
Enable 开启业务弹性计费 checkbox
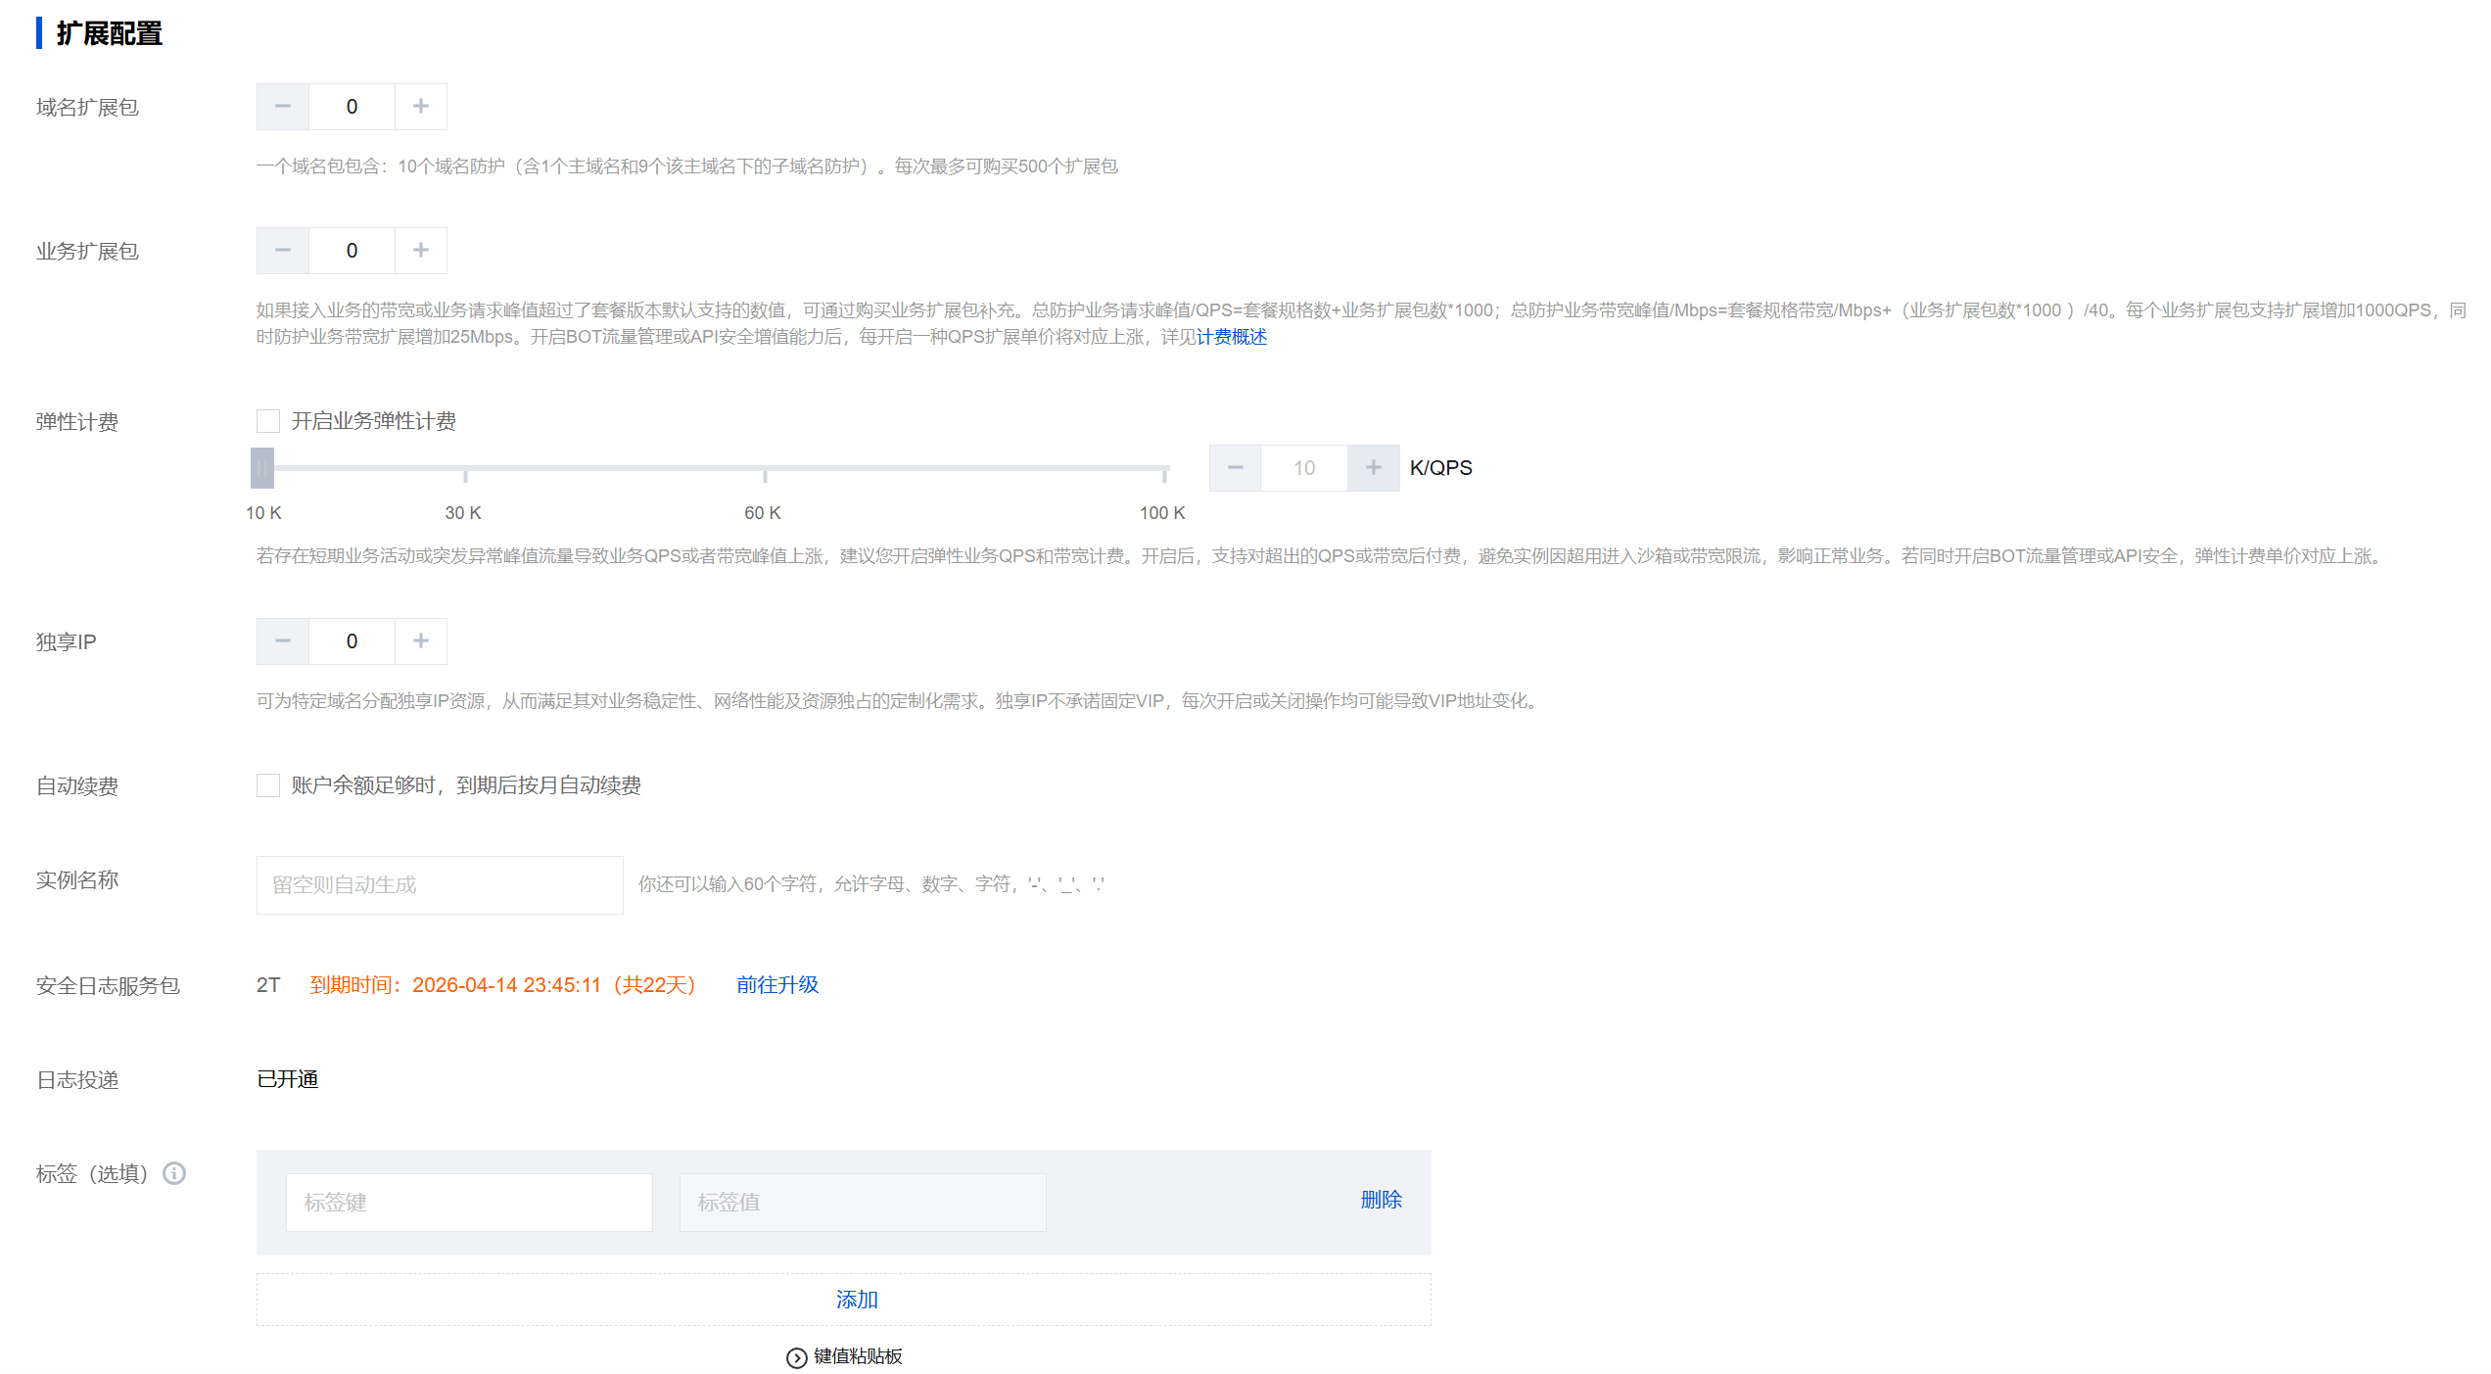(268, 421)
